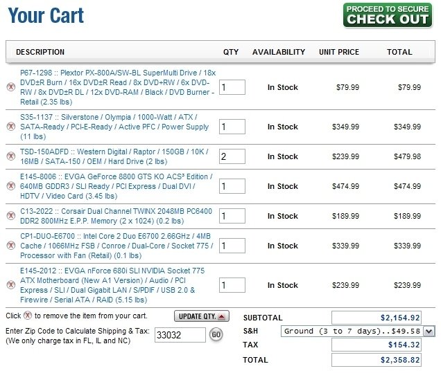Remove the Plextor DVD burner from cart

[x=10, y=87]
